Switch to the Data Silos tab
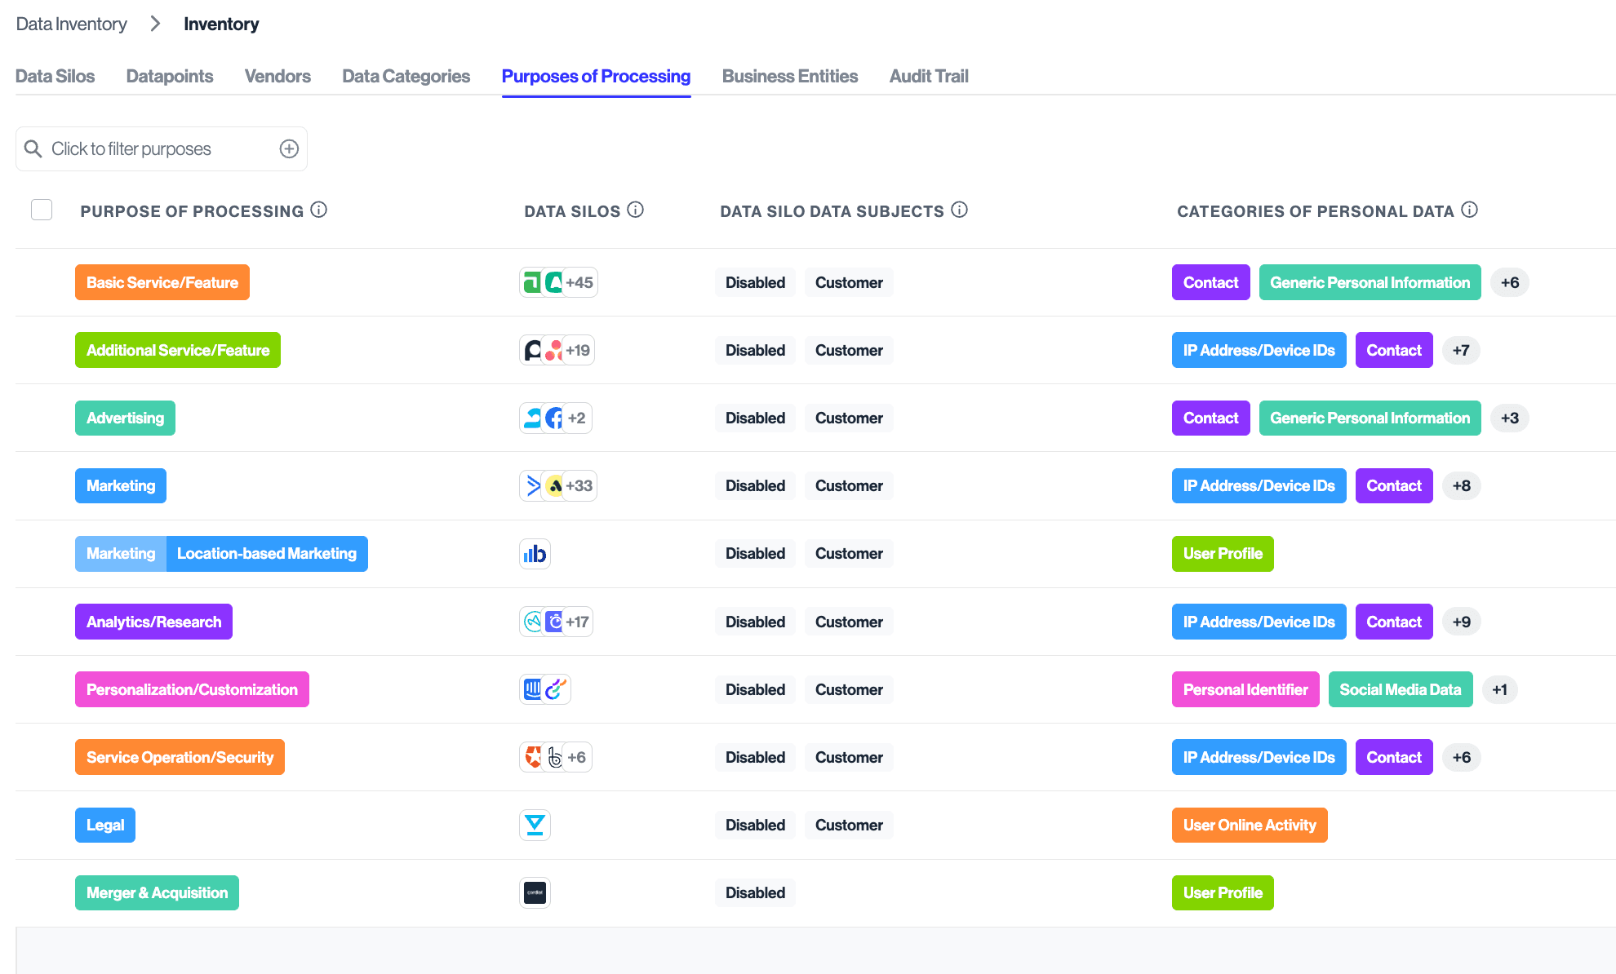The width and height of the screenshot is (1616, 974). 55,76
